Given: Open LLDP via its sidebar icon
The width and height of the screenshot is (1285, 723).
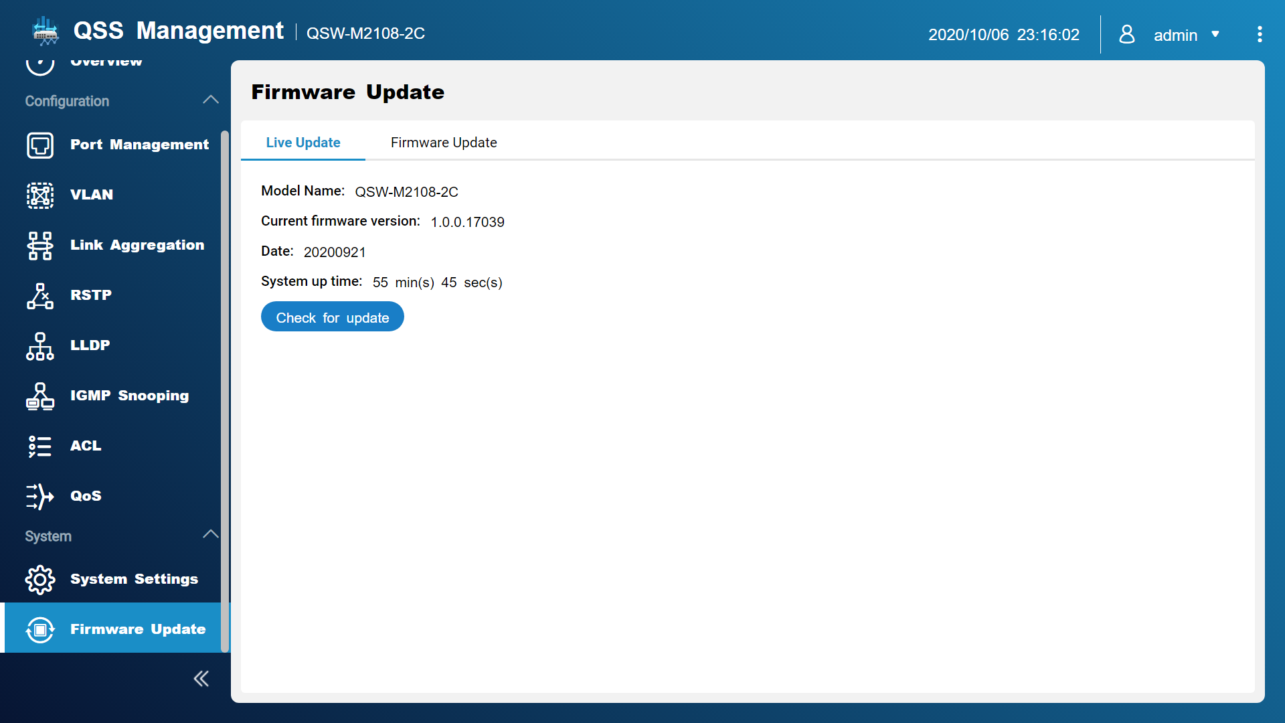Looking at the screenshot, I should pyautogui.click(x=40, y=345).
